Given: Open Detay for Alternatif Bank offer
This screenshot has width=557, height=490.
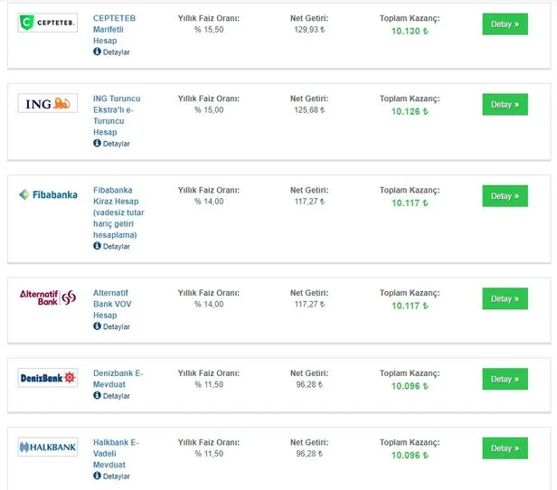Looking at the screenshot, I should 505,299.
